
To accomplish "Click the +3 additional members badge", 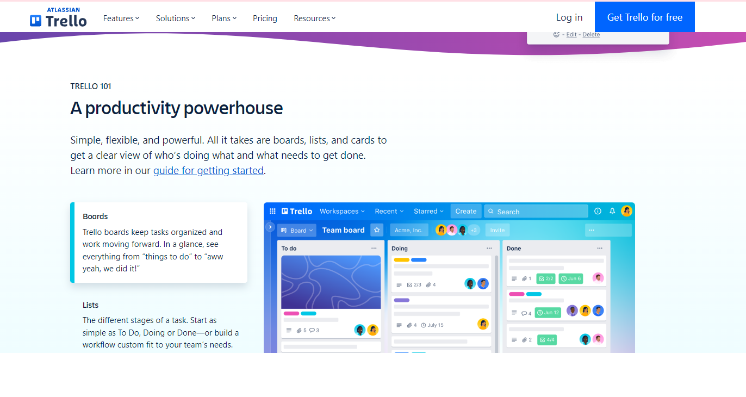I will pyautogui.click(x=474, y=230).
